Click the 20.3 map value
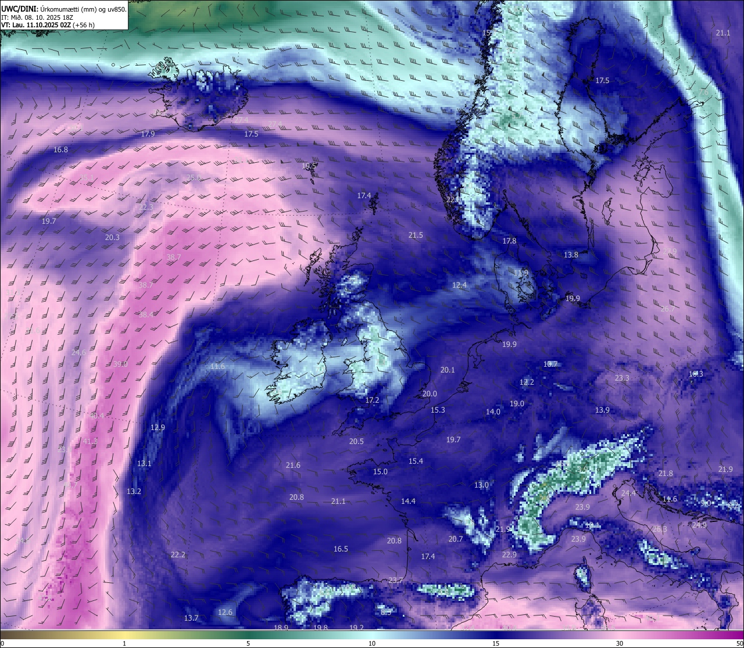The image size is (744, 648). click(x=112, y=237)
